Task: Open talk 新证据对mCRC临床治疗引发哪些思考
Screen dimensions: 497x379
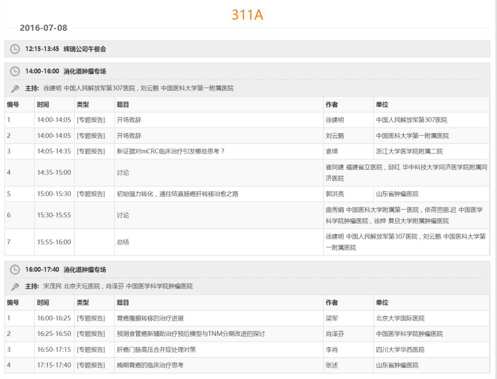Action: 171,151
